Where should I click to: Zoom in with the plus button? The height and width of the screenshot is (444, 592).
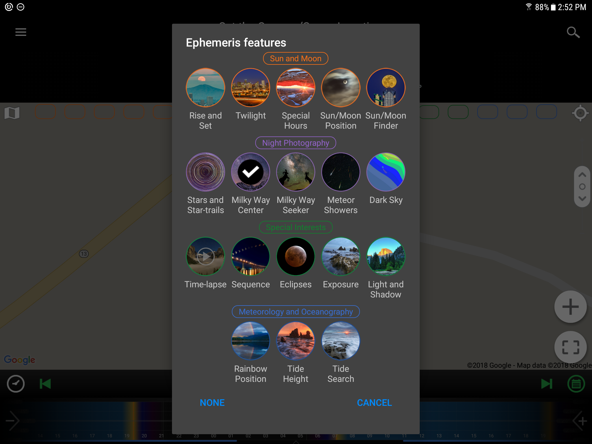click(x=570, y=307)
